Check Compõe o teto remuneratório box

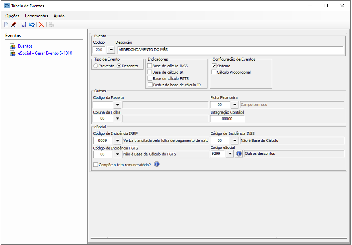(x=96, y=165)
